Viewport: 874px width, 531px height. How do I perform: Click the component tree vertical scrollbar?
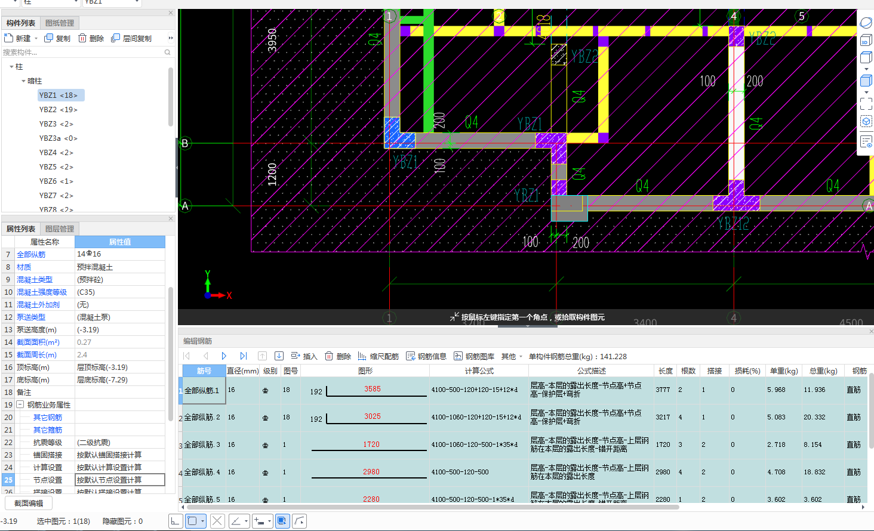click(x=171, y=97)
